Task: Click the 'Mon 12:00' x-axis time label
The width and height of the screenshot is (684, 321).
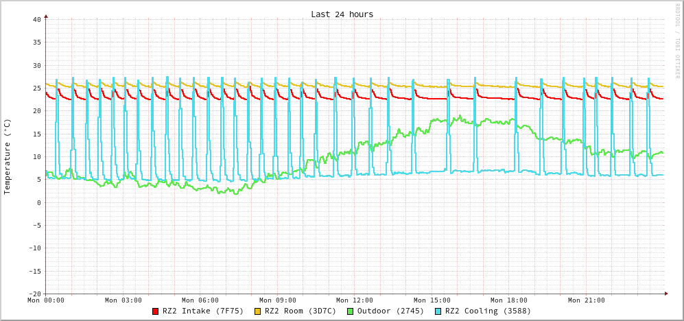Action: point(355,300)
